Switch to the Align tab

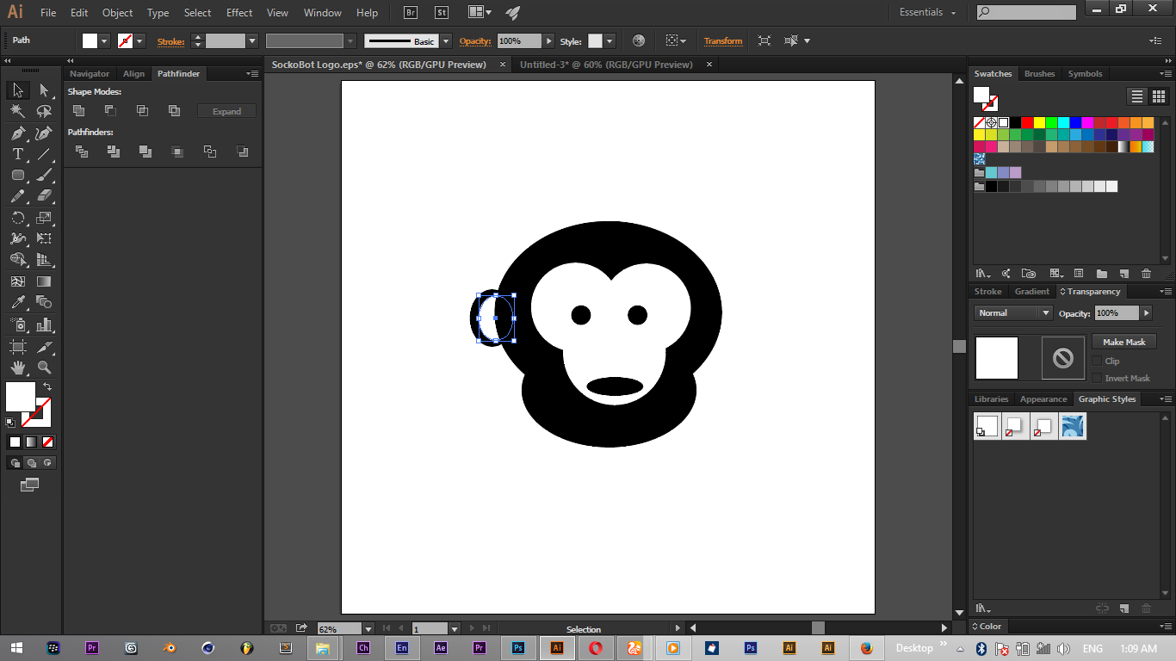coord(133,74)
